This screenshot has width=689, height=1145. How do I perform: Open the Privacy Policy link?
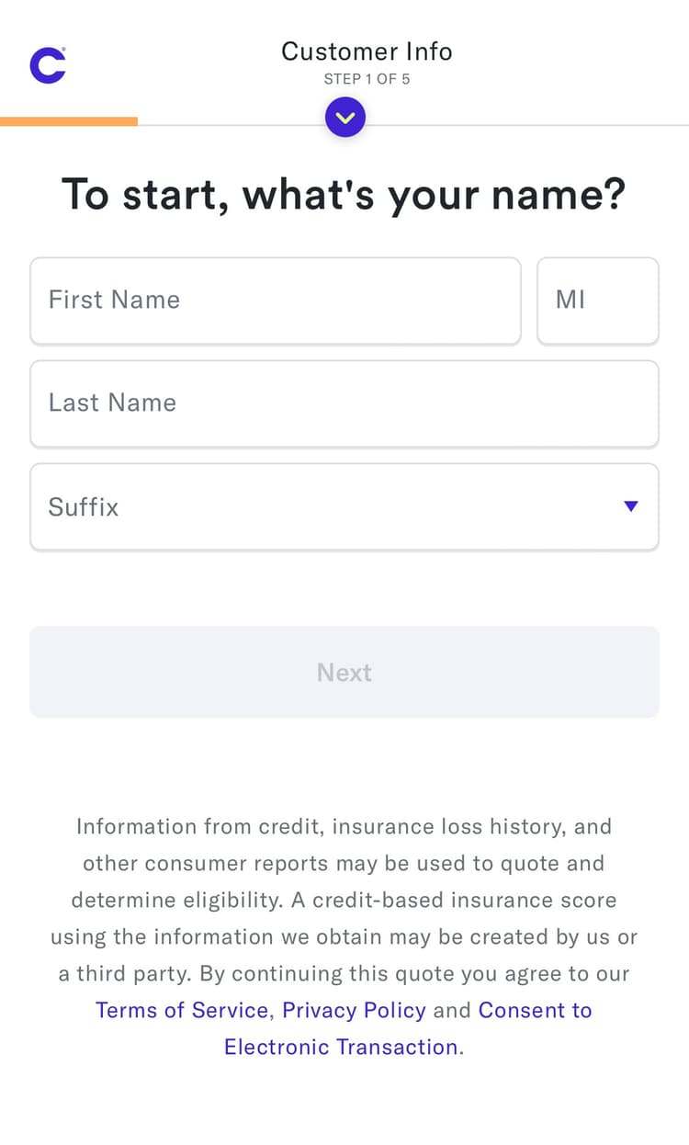click(x=354, y=1010)
